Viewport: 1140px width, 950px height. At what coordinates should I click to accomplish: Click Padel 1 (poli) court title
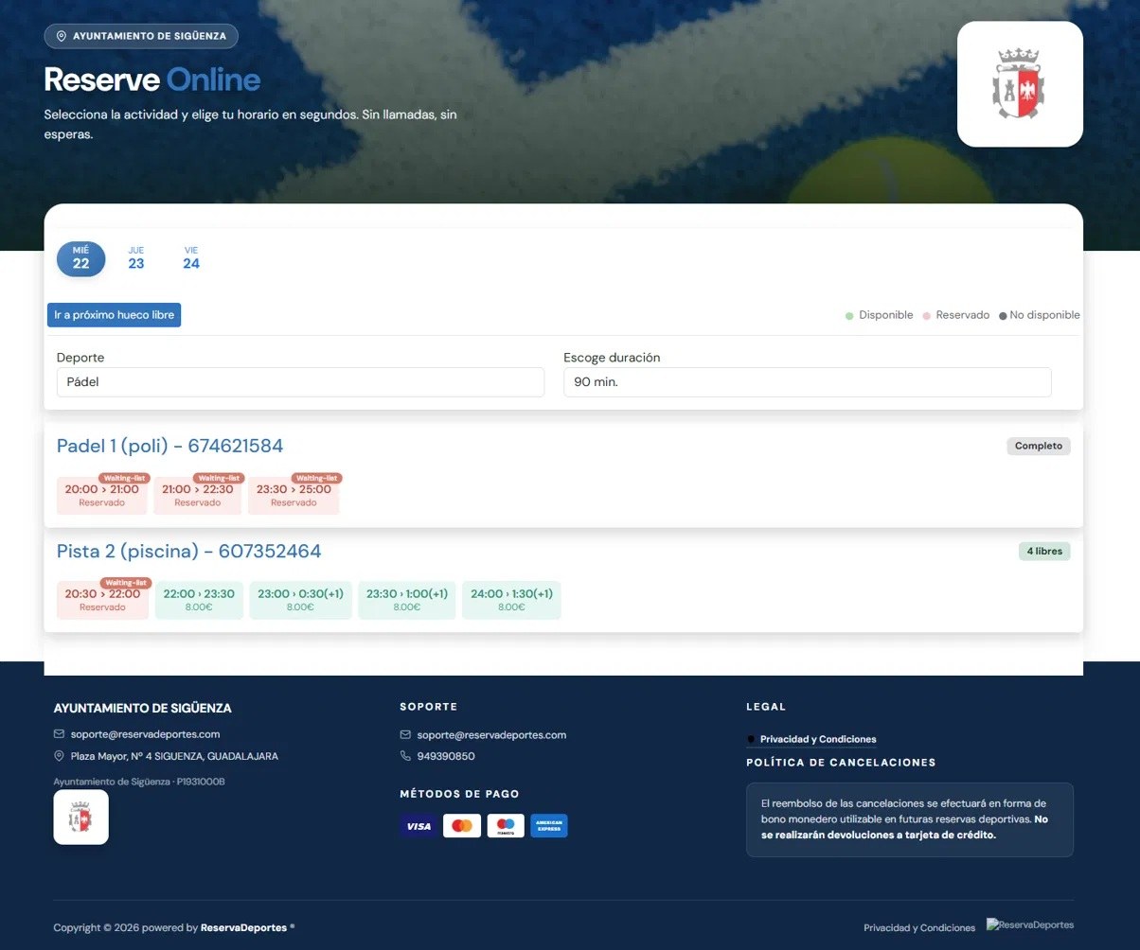(x=169, y=446)
